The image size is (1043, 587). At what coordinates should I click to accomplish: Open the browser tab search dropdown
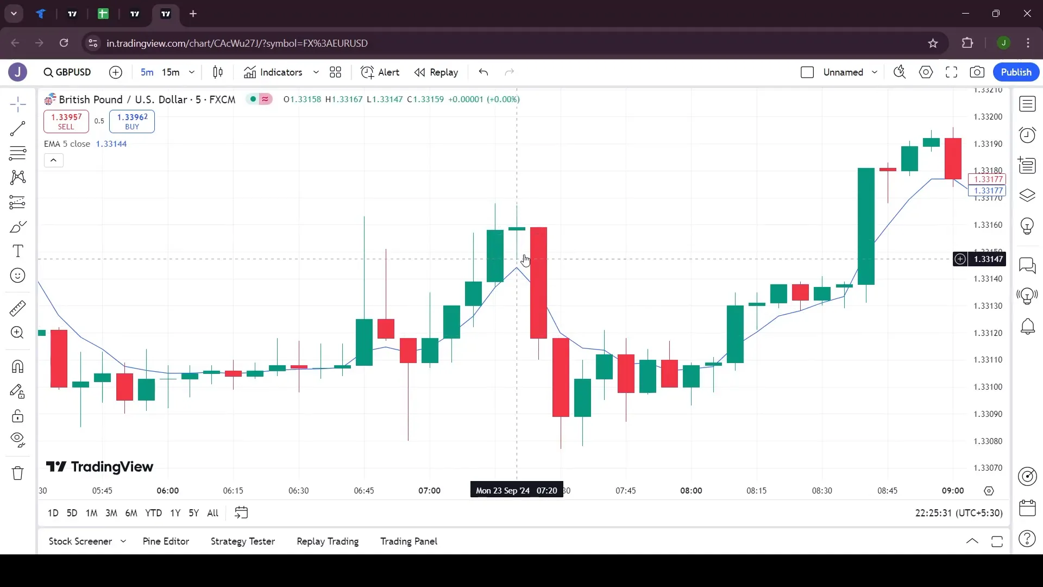click(x=14, y=14)
